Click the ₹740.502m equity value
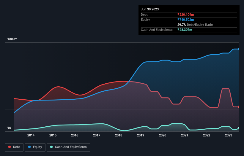The height and width of the screenshot is (156, 244). pos(186,20)
